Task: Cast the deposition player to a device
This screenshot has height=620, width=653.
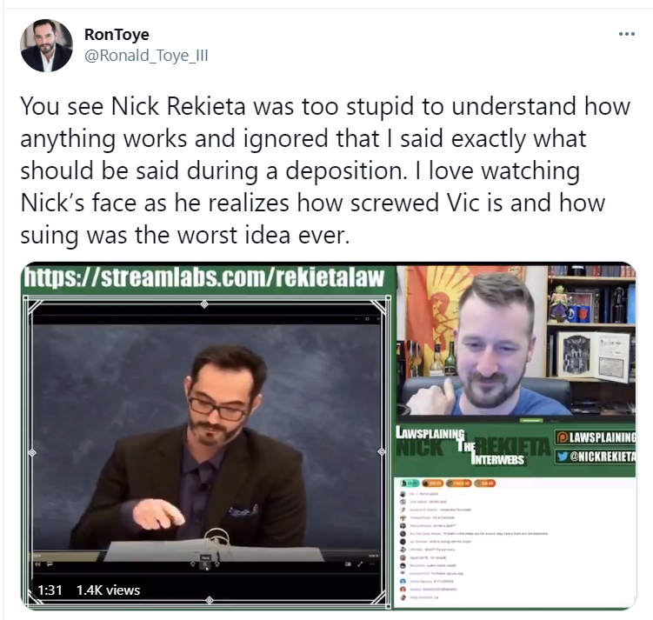Action: (348, 564)
